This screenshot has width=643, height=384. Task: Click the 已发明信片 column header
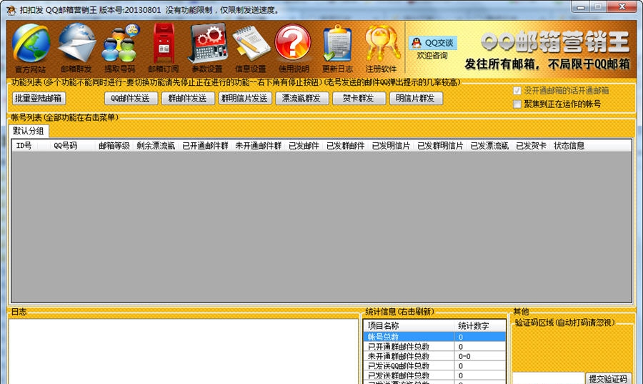[391, 146]
